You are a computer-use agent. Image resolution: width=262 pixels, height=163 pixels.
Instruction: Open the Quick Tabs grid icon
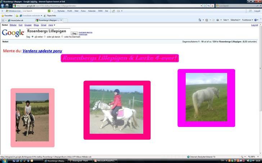point(3,20)
